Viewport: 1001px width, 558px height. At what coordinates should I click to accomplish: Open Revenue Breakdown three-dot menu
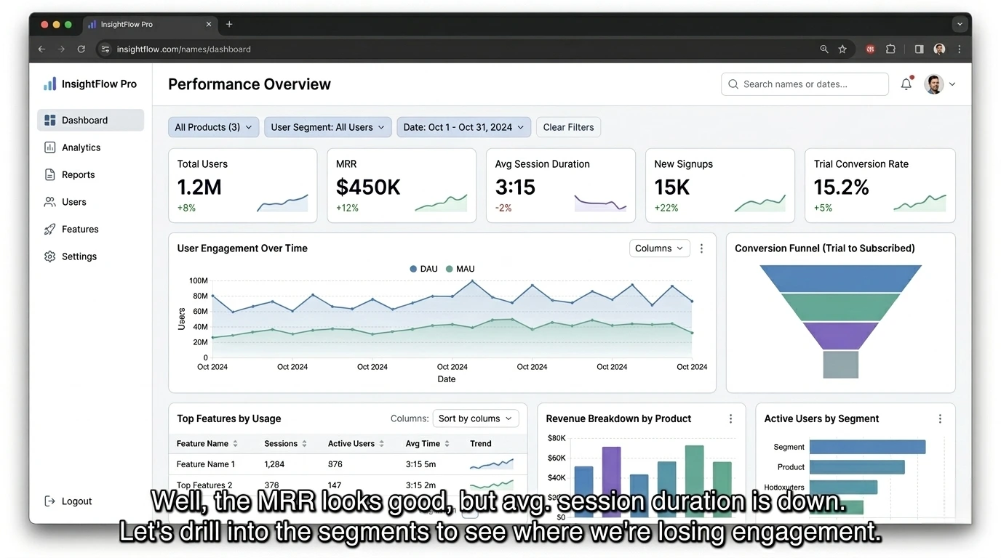tap(730, 419)
